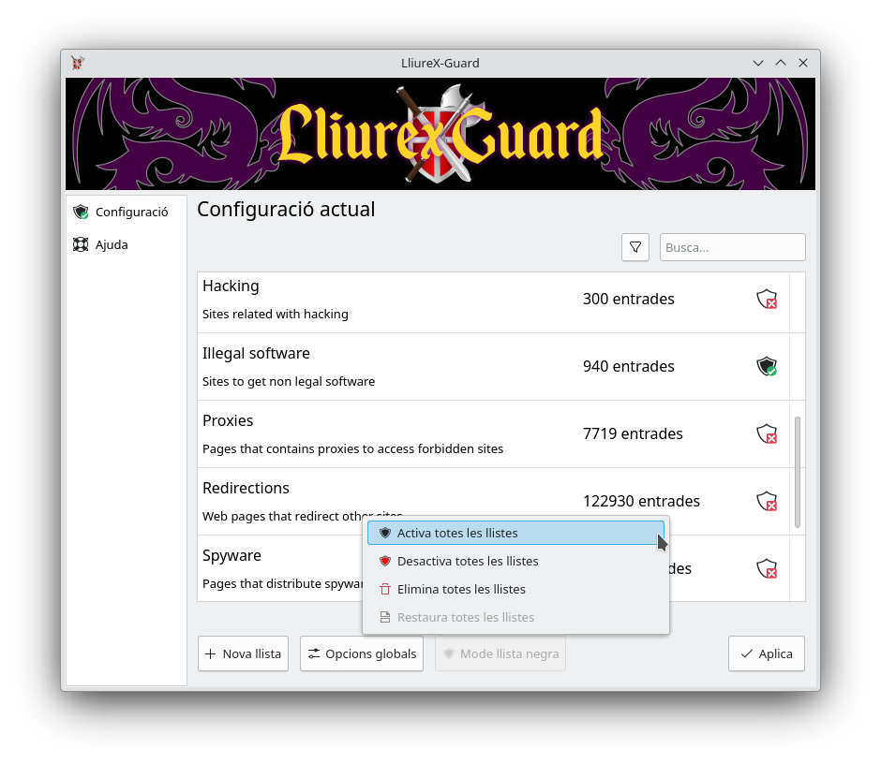Select Activa totes les llistes
Screen dimensions: 881x763
pos(515,533)
